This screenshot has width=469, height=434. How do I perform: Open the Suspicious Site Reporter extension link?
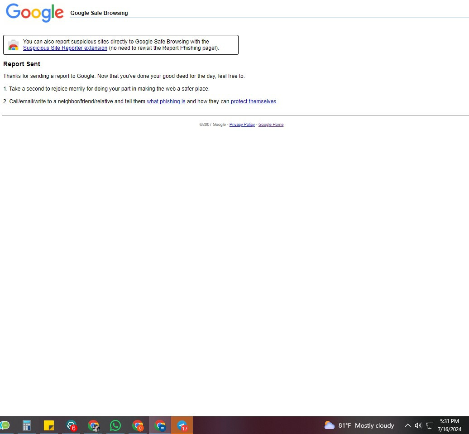(x=65, y=48)
